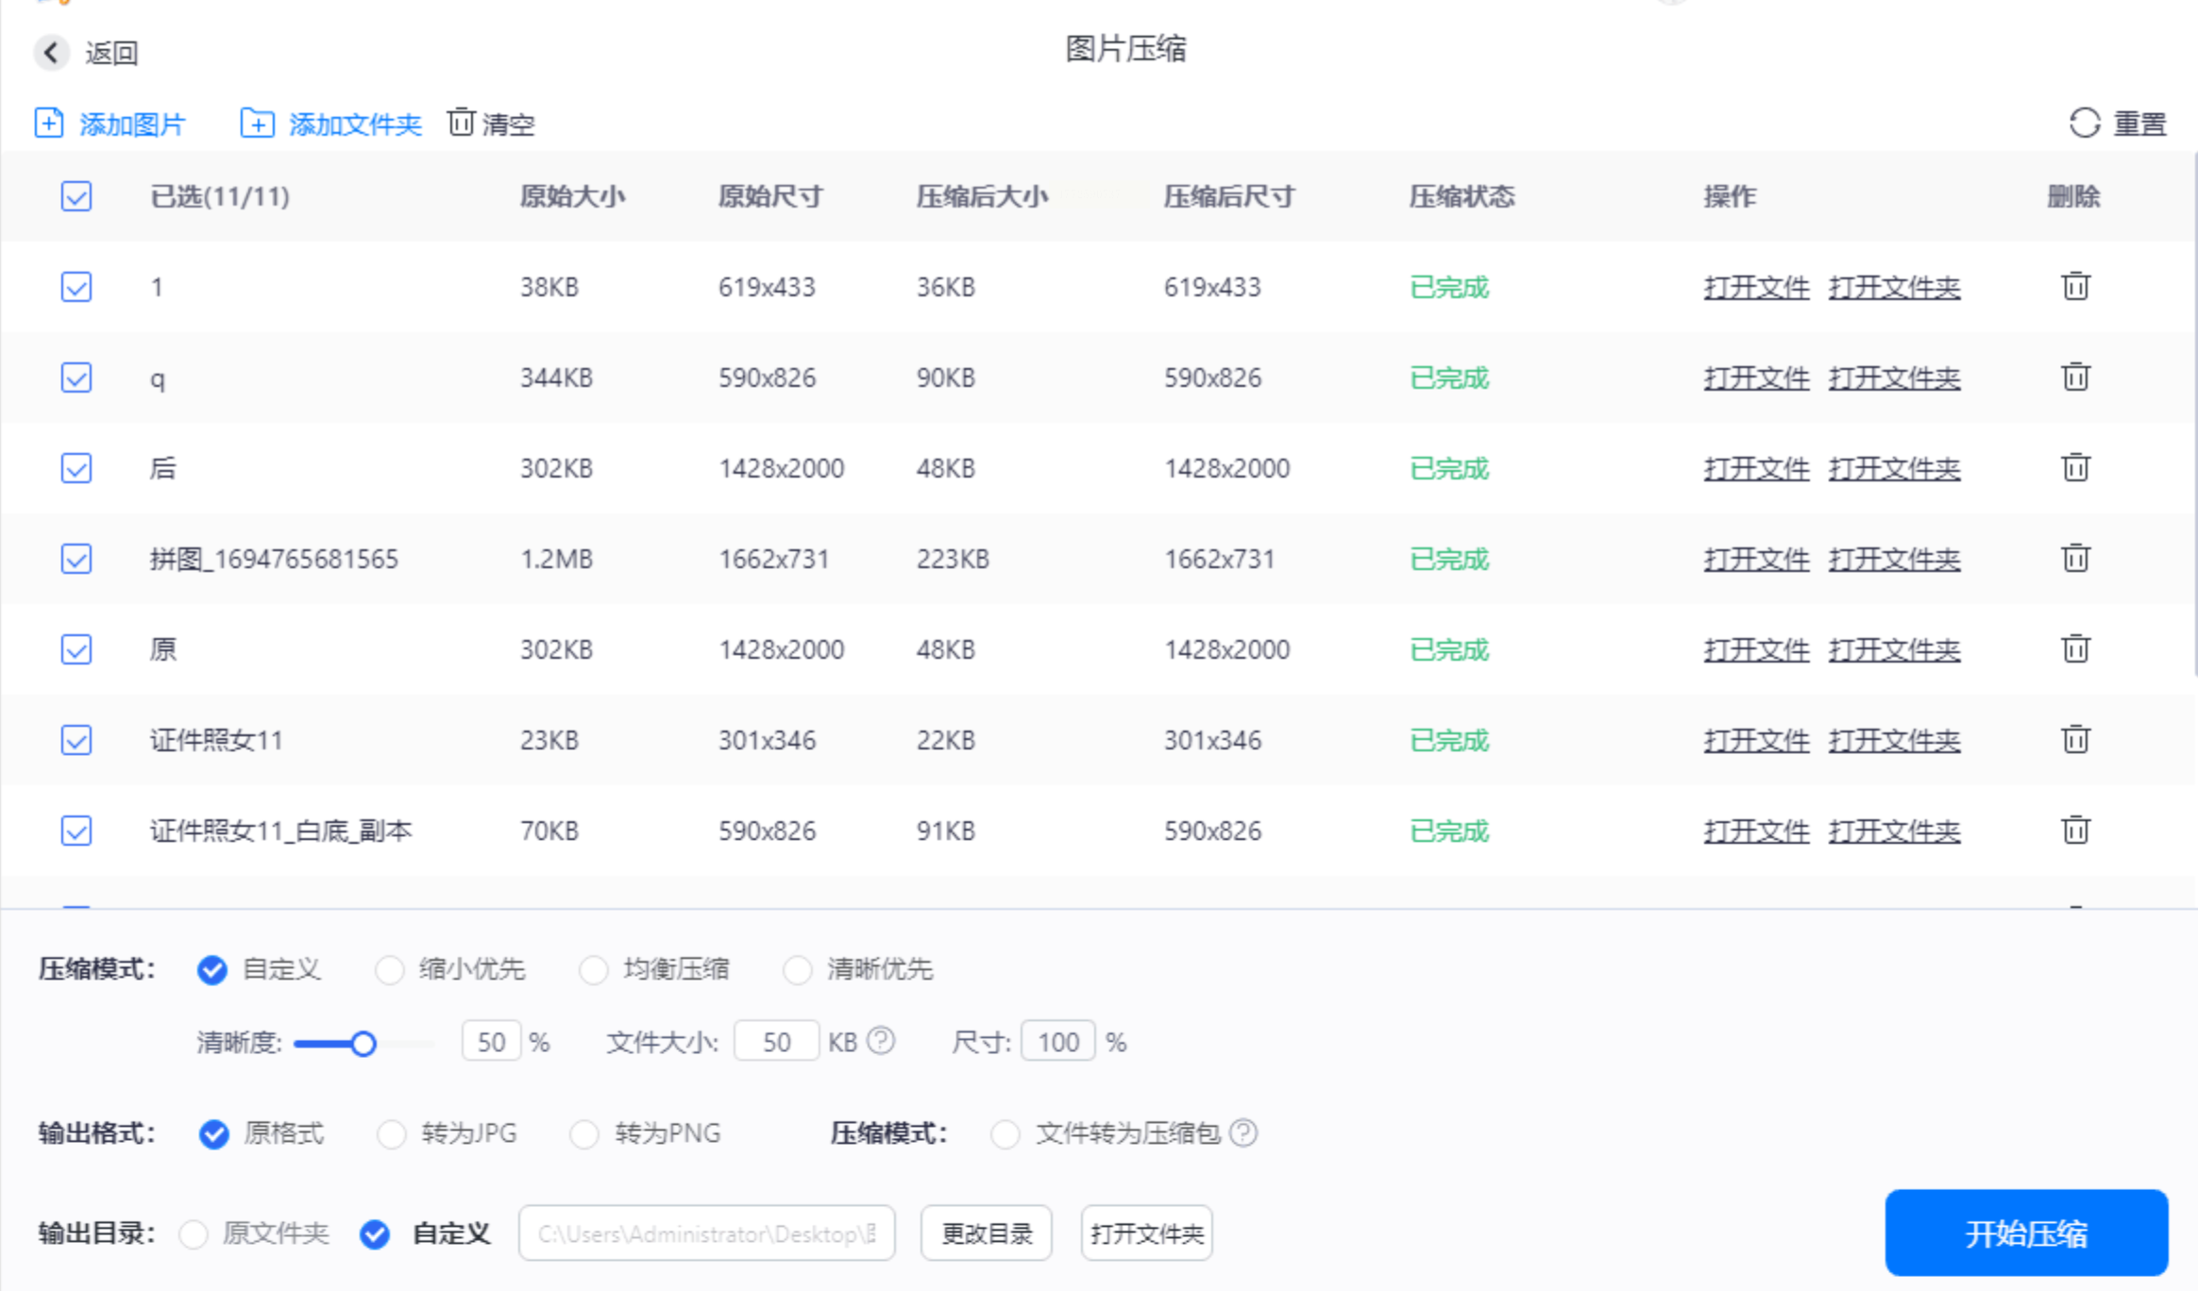Enable 文件转为压缩包 option
Image resolution: width=2198 pixels, height=1291 pixels.
point(1006,1133)
